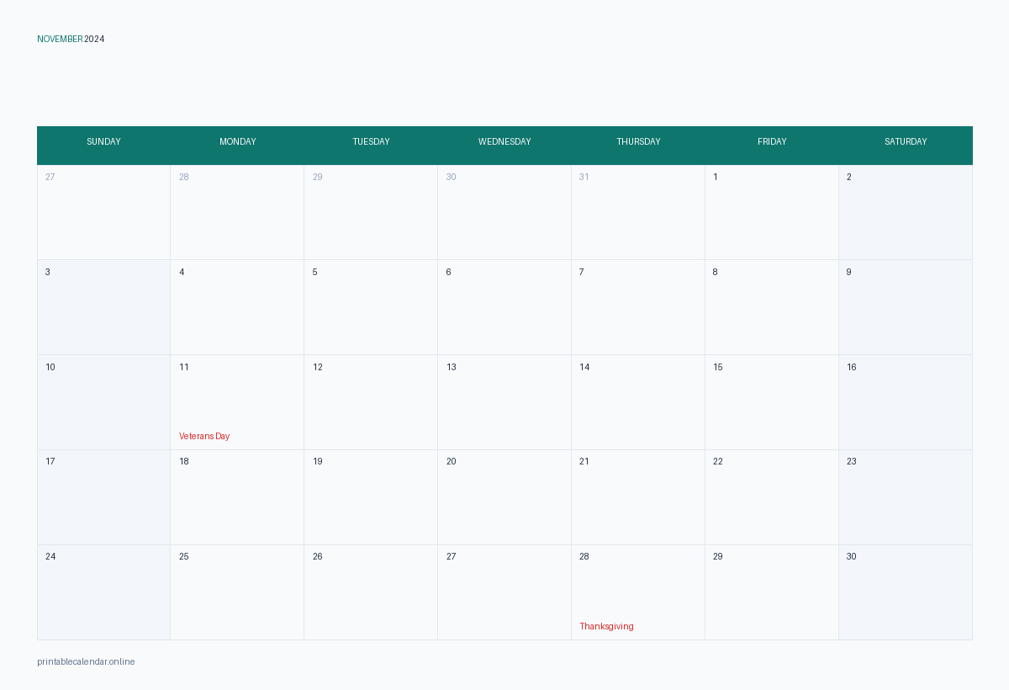Click the NOVEMBER 2024 title text
The width and height of the screenshot is (1009, 690).
[x=71, y=40]
